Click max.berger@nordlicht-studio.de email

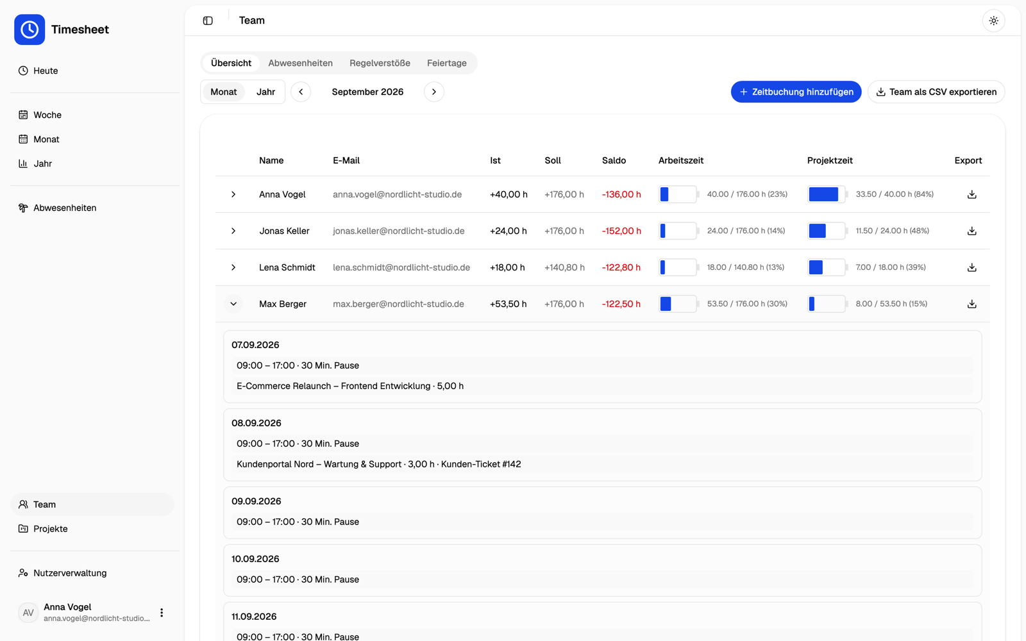click(398, 304)
